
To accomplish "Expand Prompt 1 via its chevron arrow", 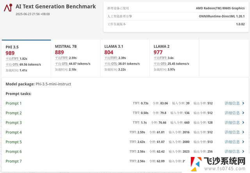I will click(x=243, y=103).
